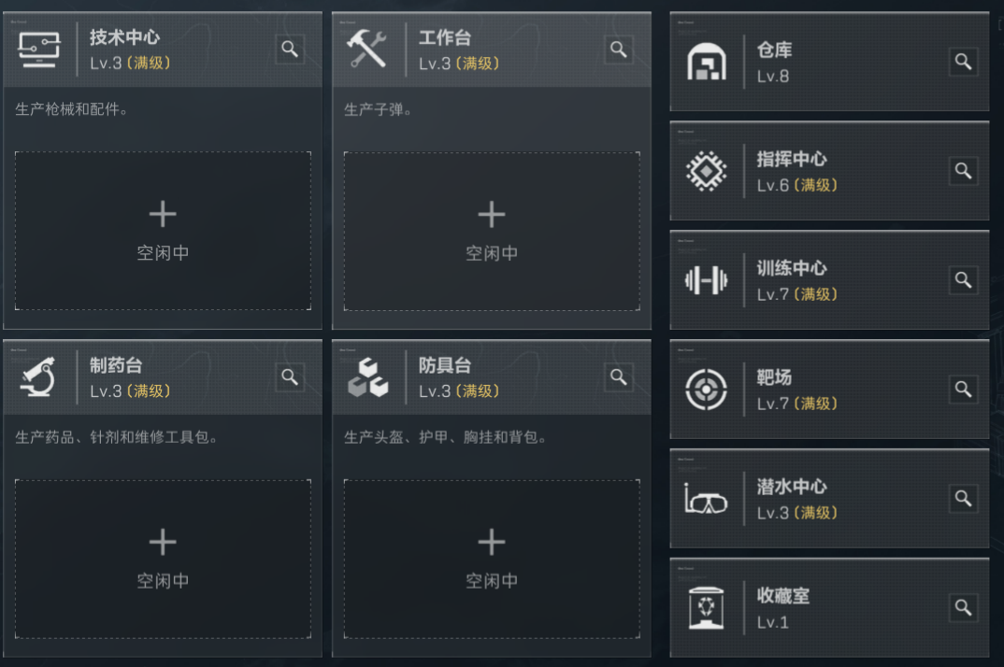Click the 靶场 target crosshair icon
1004x667 pixels.
point(706,390)
